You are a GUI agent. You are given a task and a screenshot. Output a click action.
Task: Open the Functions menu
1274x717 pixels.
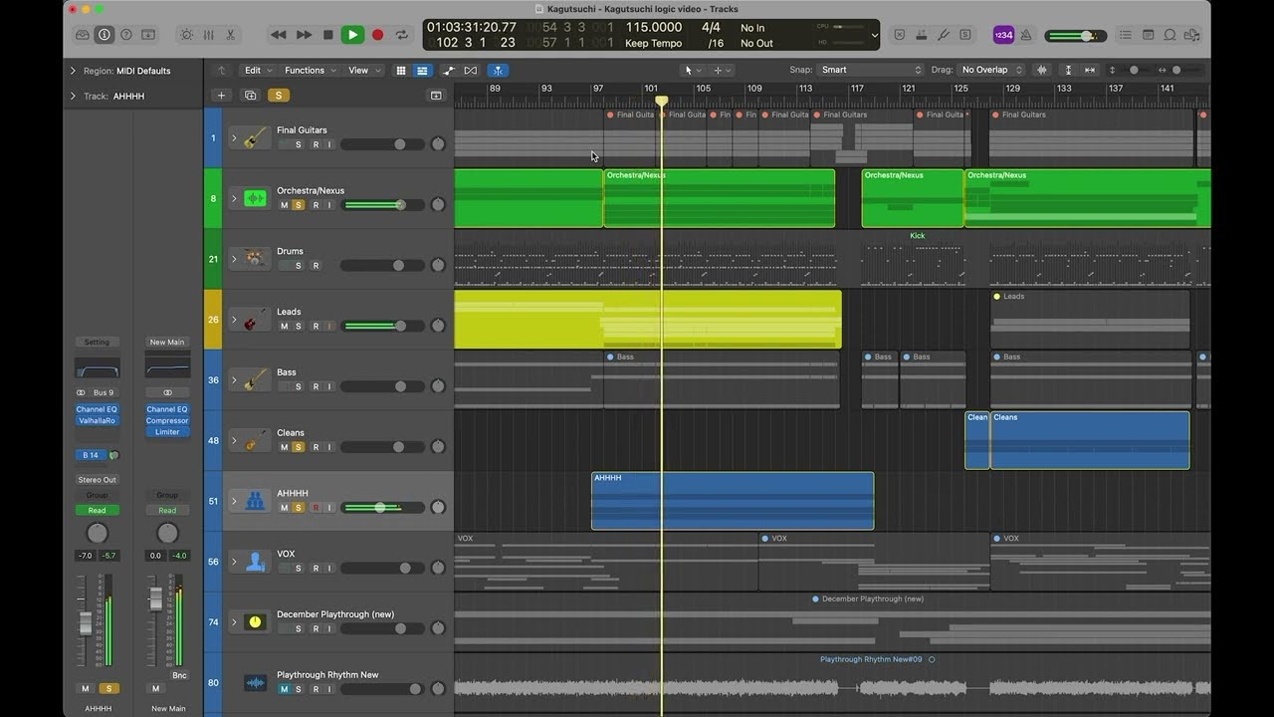coord(310,71)
